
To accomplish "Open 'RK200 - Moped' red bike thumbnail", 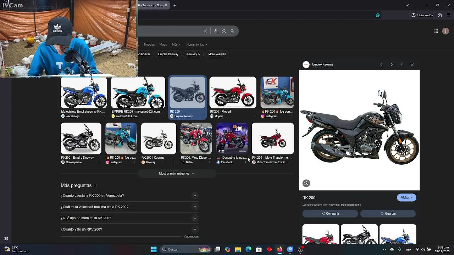I will point(233,92).
